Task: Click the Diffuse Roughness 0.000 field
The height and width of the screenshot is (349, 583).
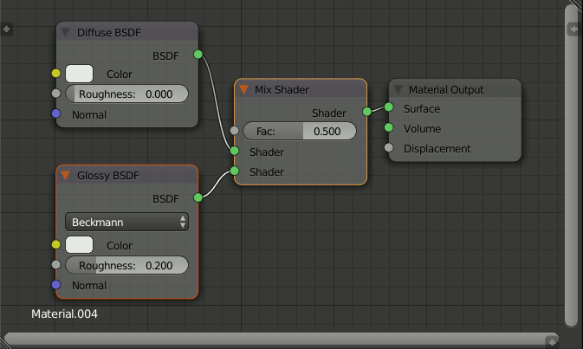Action: (127, 94)
